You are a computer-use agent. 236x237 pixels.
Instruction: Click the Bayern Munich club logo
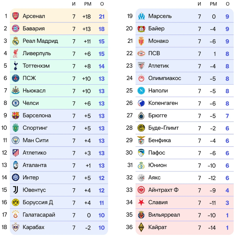pyautogui.click(x=15, y=29)
